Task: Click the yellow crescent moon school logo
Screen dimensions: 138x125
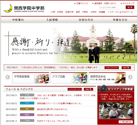Action: click(x=8, y=8)
